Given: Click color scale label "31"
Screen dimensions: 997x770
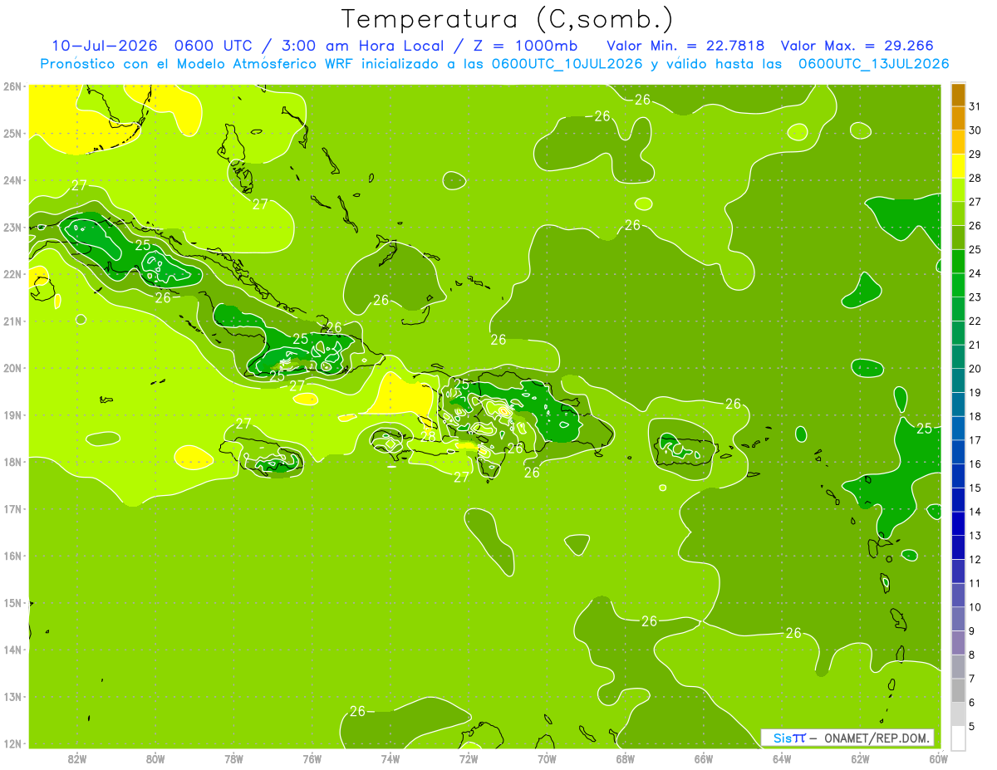Looking at the screenshot, I should pyautogui.click(x=975, y=106).
